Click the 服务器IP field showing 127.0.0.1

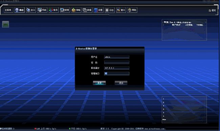click(x=117, y=68)
